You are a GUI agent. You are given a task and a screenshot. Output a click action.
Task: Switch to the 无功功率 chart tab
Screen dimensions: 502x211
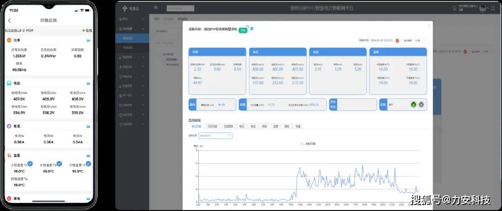coord(212,126)
